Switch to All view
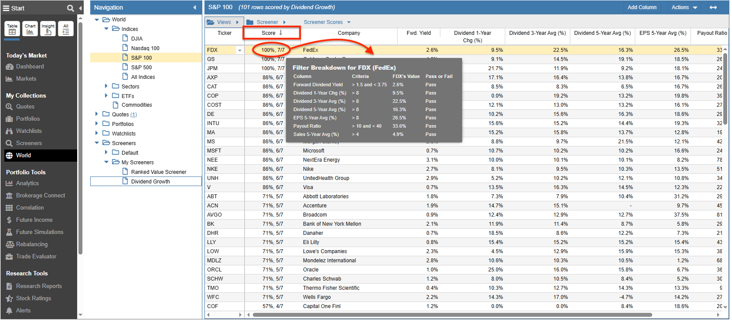 click(x=66, y=29)
